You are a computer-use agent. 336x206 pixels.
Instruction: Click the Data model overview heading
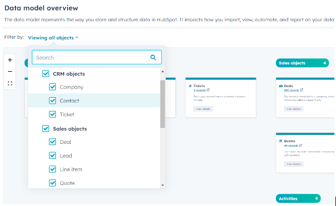click(x=41, y=8)
